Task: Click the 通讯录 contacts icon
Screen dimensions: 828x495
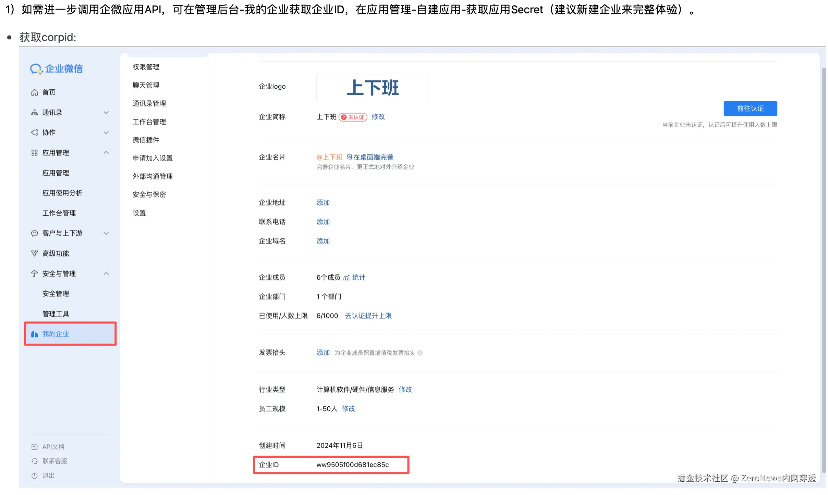Action: click(34, 113)
